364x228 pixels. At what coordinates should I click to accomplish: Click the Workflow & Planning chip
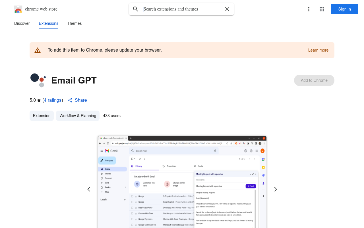coord(78,116)
